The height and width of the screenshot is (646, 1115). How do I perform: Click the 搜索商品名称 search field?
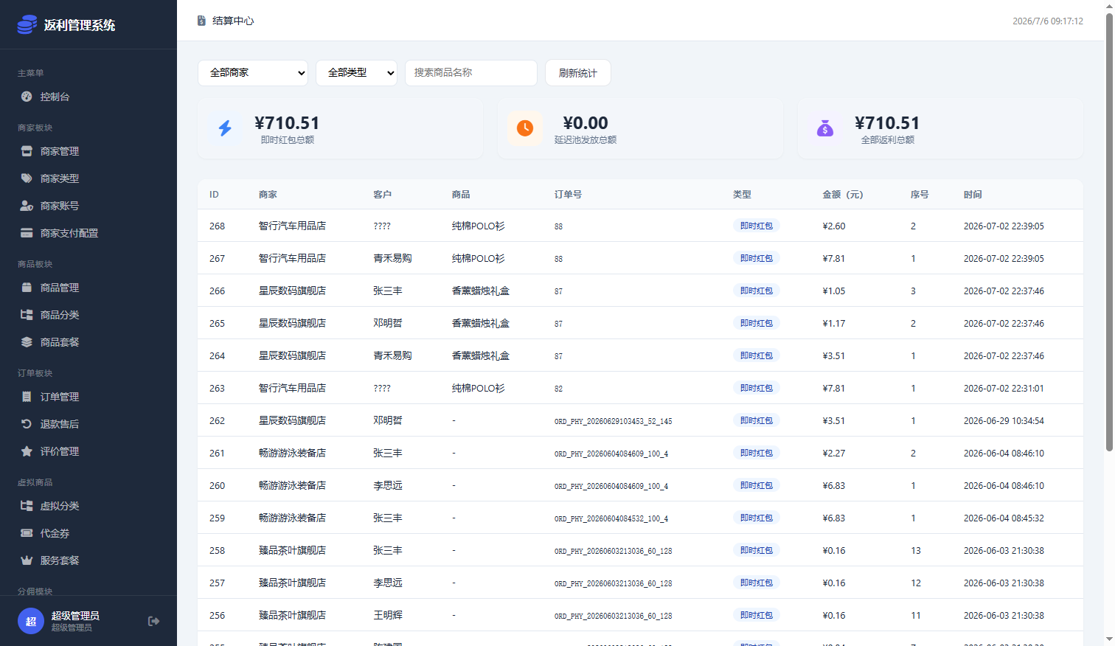tap(471, 72)
